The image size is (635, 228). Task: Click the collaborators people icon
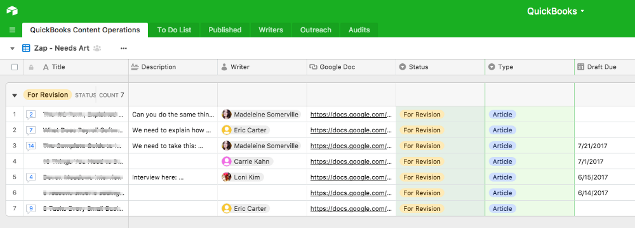97,49
